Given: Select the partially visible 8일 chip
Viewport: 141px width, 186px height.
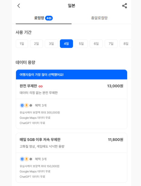Looking at the screenshot, I should pyautogui.click(x=126, y=44).
